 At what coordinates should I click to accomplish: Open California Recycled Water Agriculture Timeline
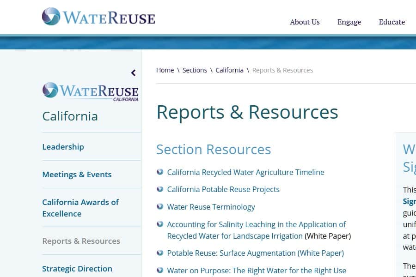tap(245, 172)
